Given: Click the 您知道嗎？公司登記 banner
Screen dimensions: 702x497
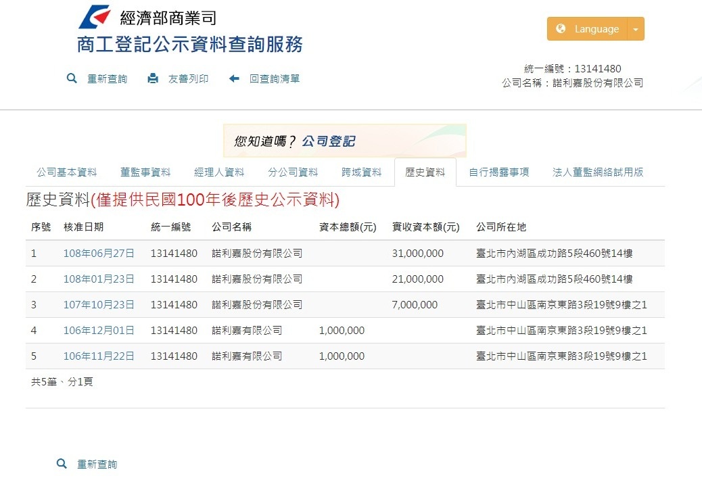Looking at the screenshot, I should [345, 141].
